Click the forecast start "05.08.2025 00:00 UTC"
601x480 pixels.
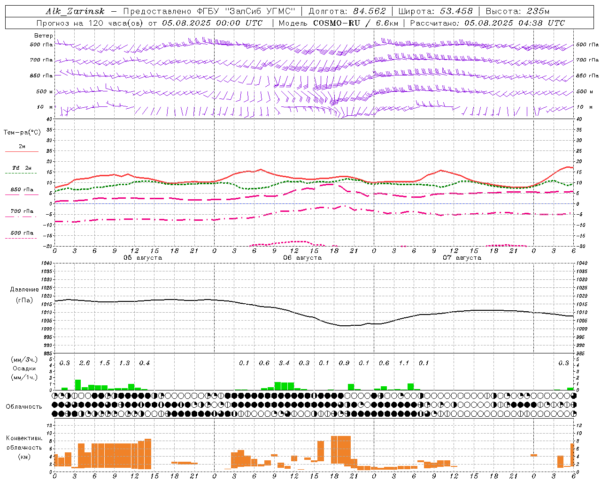212,23
